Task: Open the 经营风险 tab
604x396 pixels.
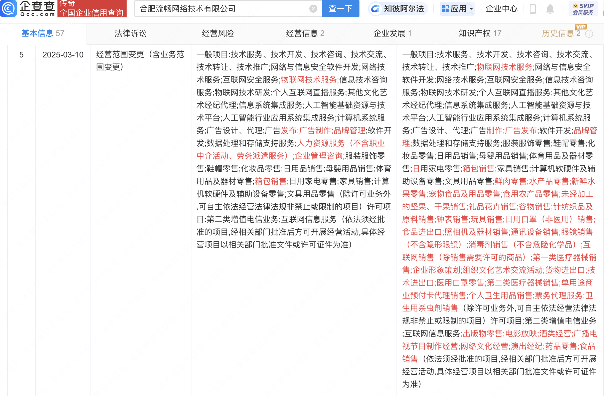Action: 218,33
